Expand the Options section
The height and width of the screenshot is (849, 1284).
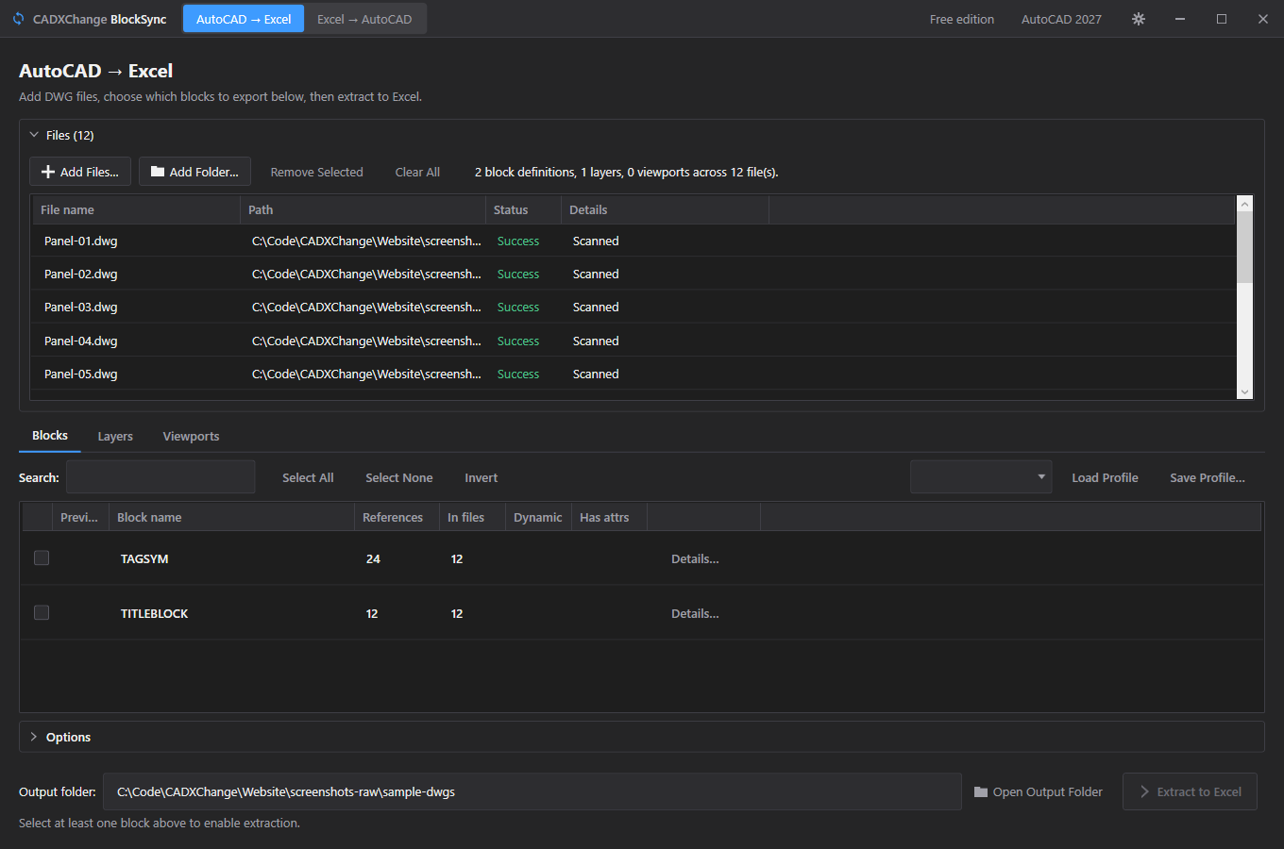click(x=34, y=737)
